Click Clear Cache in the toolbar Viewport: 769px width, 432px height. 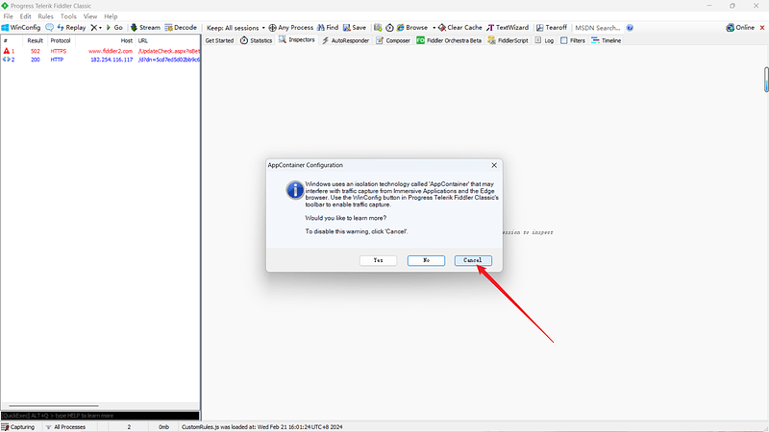pyautogui.click(x=460, y=28)
